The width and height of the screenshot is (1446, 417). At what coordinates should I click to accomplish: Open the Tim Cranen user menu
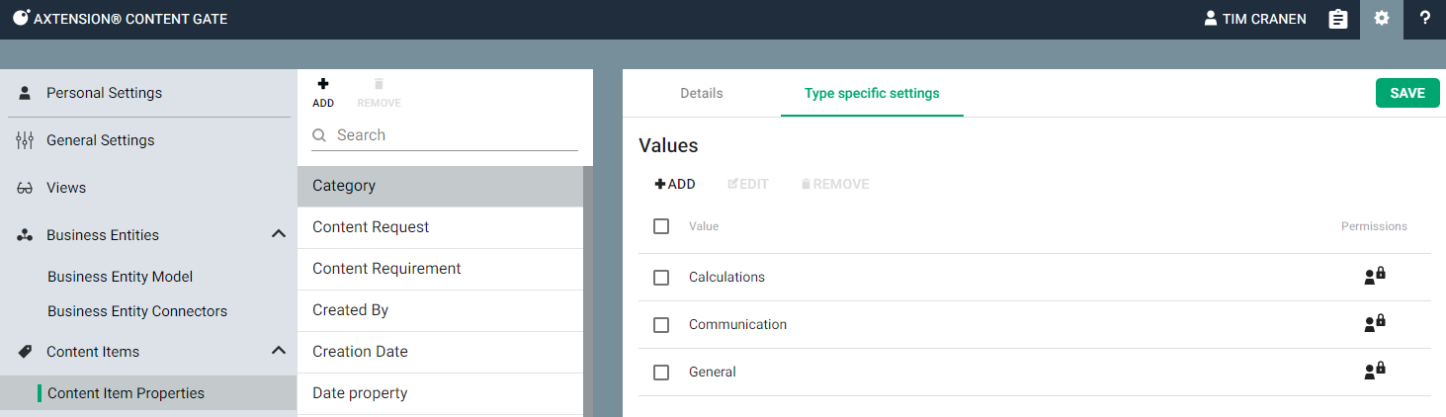[1254, 19]
